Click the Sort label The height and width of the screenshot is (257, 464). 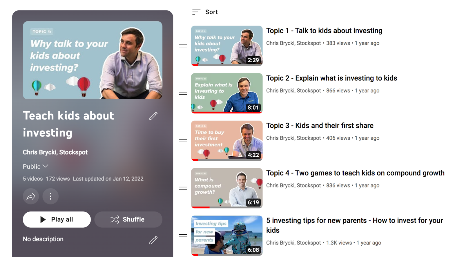point(211,12)
